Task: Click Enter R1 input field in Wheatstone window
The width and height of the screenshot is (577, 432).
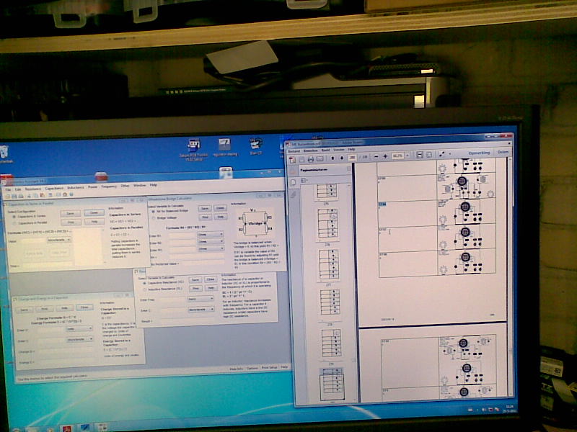Action: [x=182, y=235]
